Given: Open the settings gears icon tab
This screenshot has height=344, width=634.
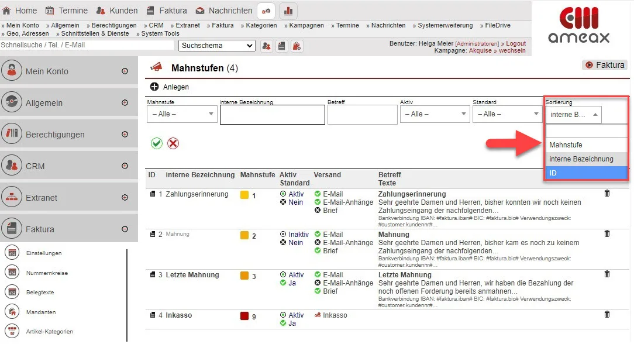Looking at the screenshot, I should [x=266, y=11].
